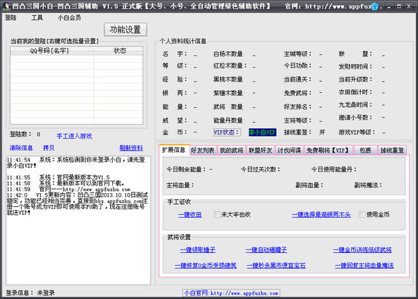Viewport: 418px width, 299px height.
Task: Click the 发财树时间 label
Action: [x=355, y=66]
